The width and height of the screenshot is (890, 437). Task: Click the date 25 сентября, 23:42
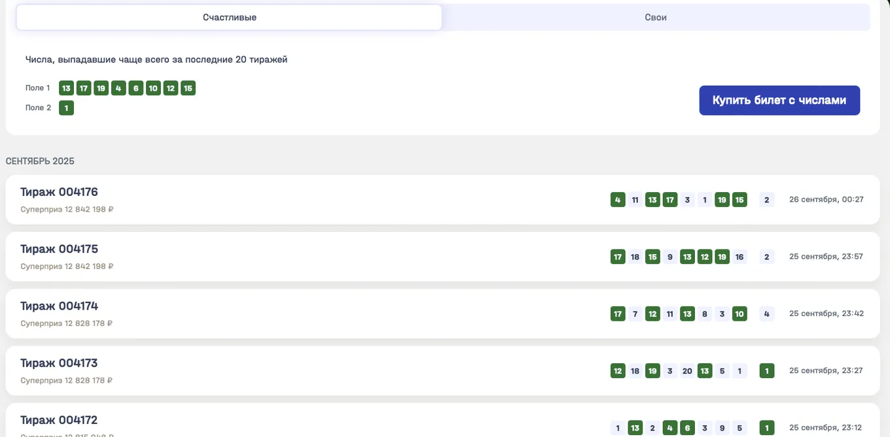tap(827, 313)
